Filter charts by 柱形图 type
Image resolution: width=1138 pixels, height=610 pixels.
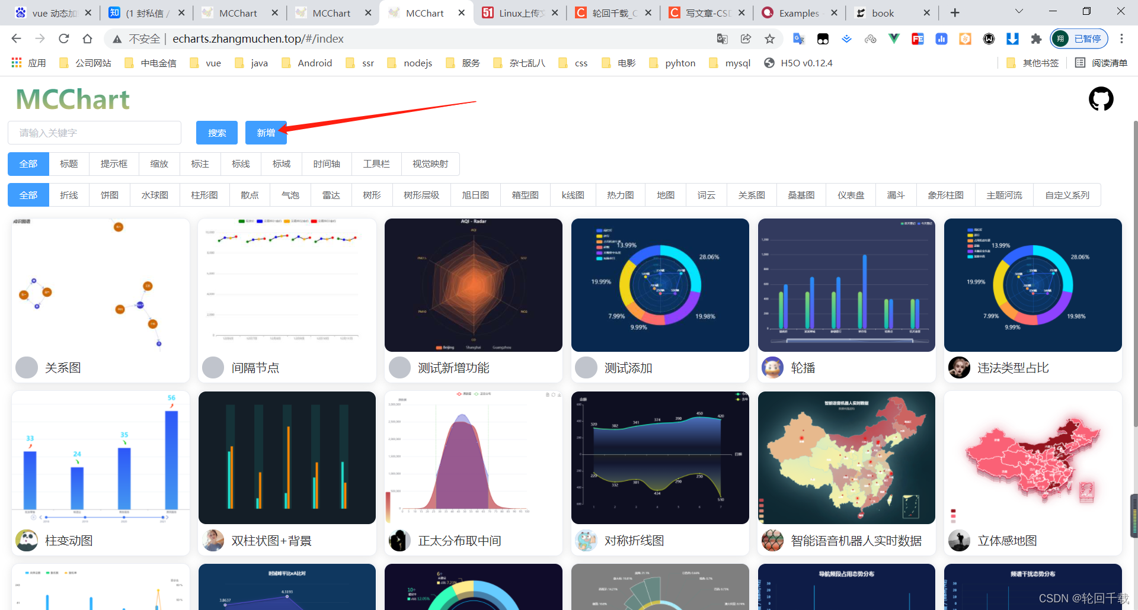coord(204,195)
